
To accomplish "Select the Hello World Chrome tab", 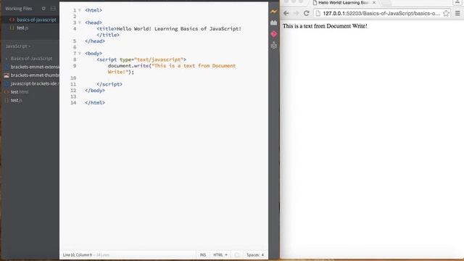I will pyautogui.click(x=343, y=3).
